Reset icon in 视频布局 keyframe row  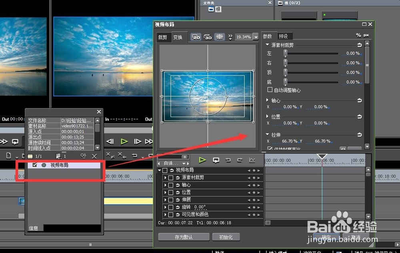click(x=172, y=170)
